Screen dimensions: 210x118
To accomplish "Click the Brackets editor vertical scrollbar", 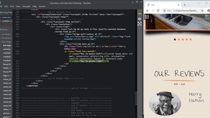I will coord(136,98).
